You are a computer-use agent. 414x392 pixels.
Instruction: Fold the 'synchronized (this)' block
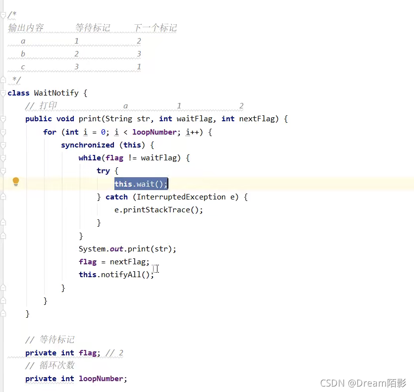(x=3, y=145)
